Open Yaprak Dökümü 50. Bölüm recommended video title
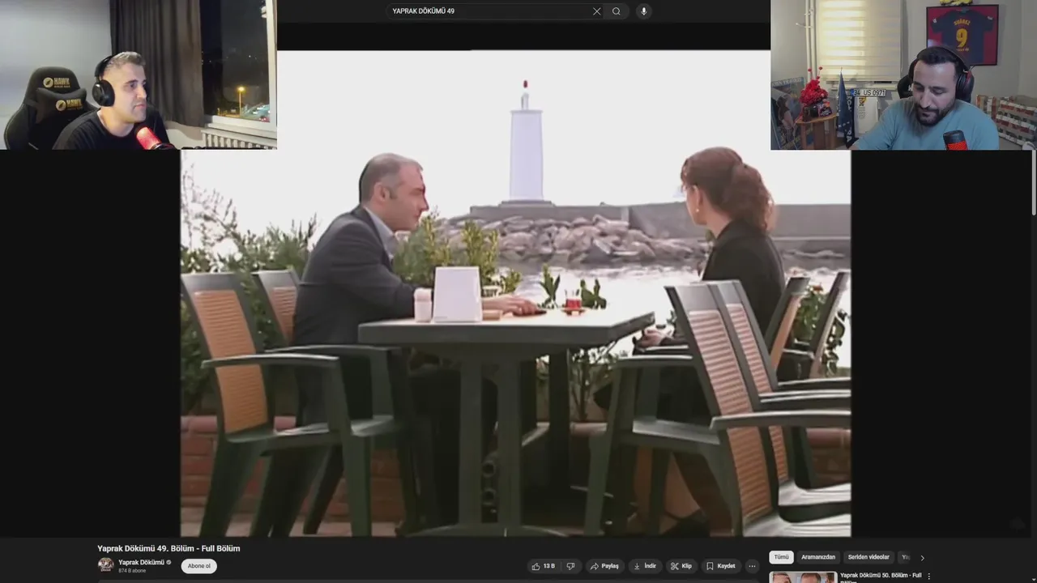 881,577
